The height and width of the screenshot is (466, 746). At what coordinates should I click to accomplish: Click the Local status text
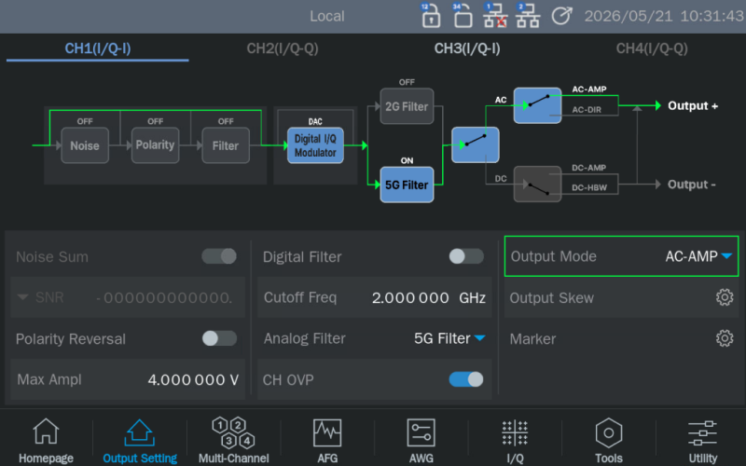click(327, 16)
